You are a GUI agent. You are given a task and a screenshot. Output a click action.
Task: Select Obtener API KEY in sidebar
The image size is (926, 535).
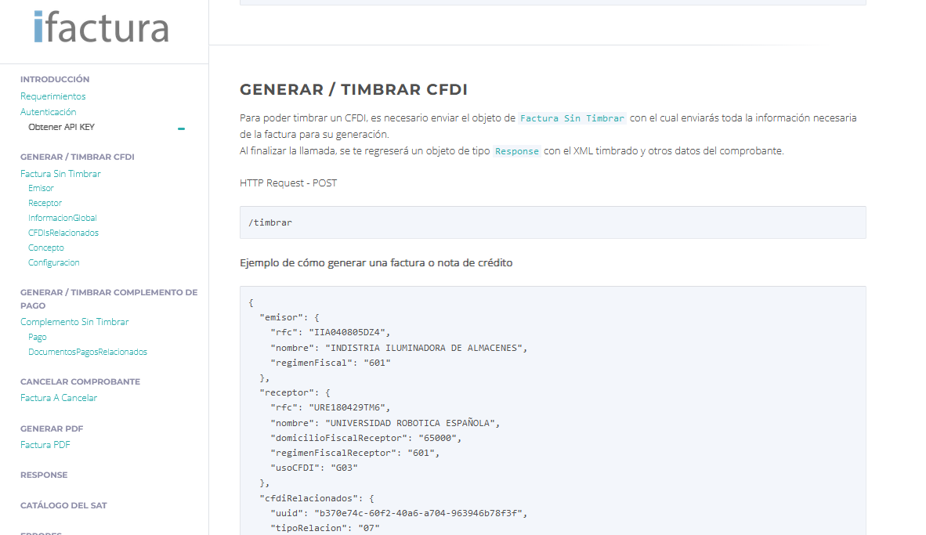point(61,127)
